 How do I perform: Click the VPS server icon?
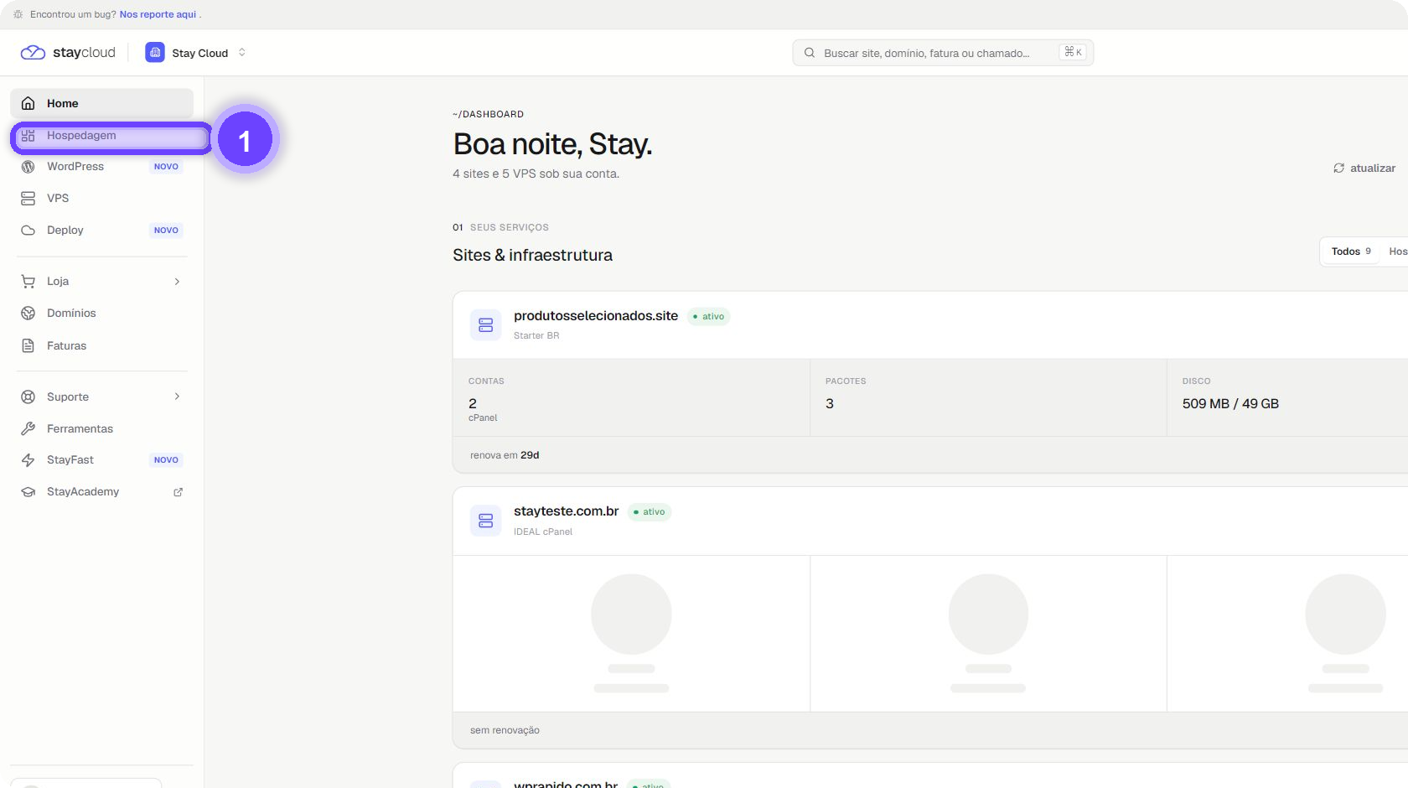(x=28, y=198)
